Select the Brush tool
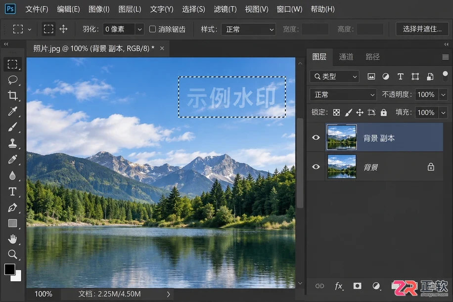 coord(12,128)
